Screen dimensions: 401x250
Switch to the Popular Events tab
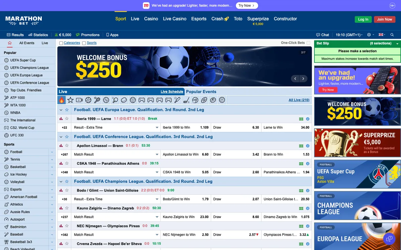click(x=201, y=92)
